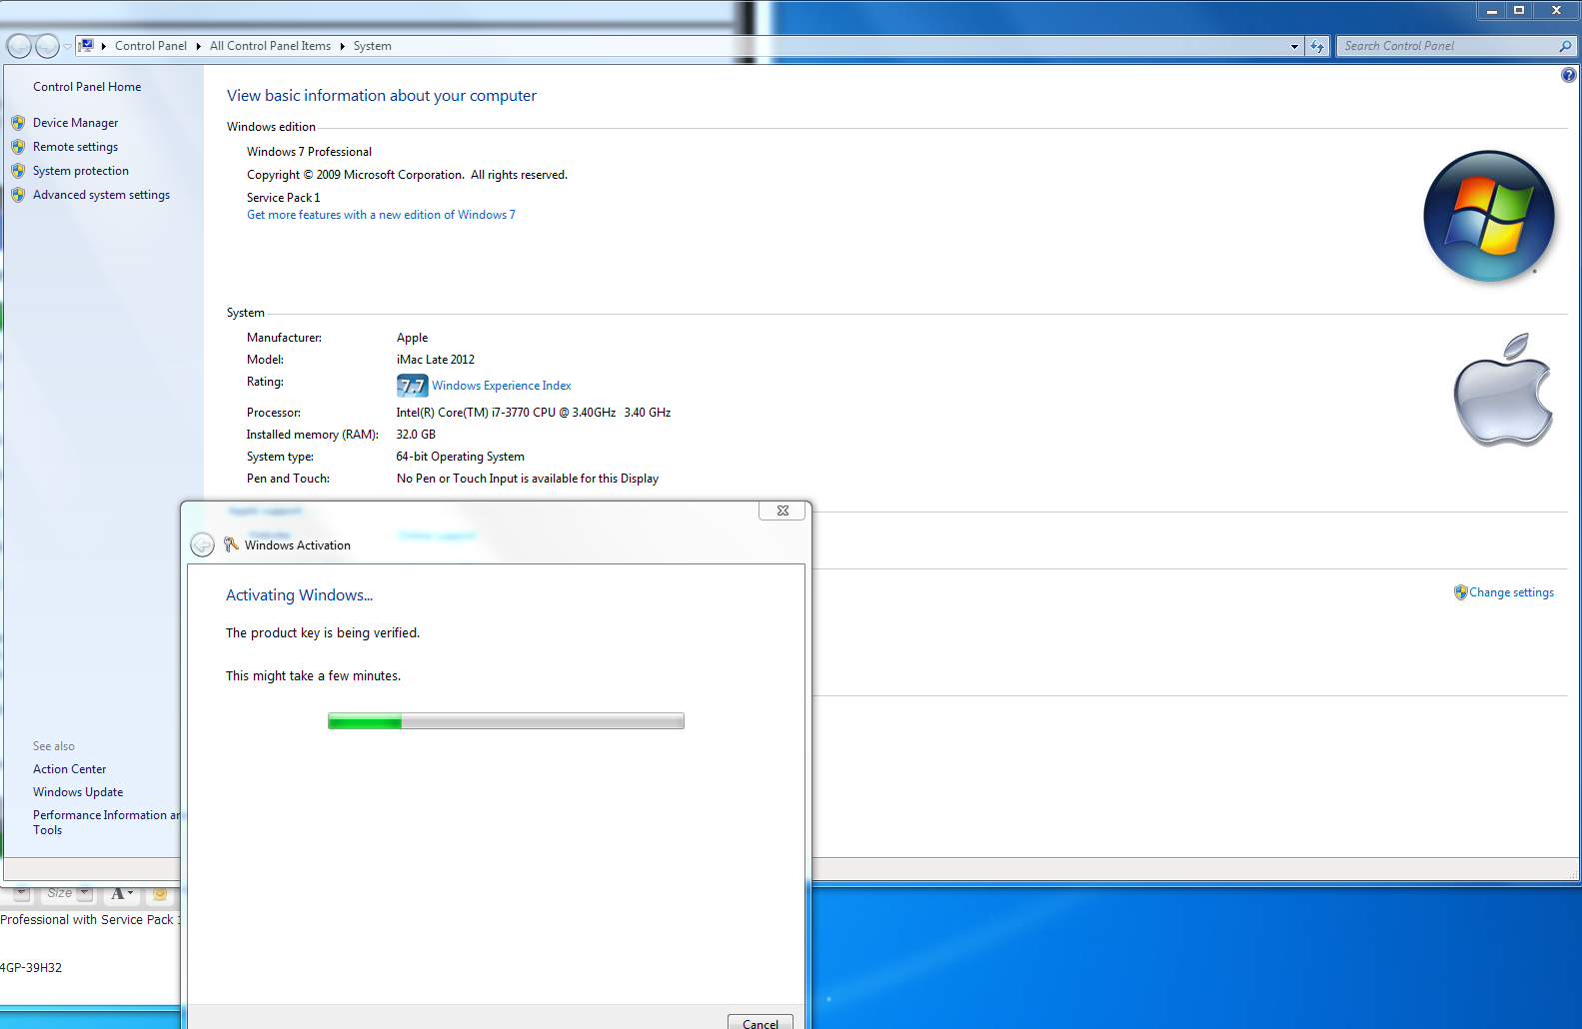
Task: Go forward in the Control Panel window
Action: [x=47, y=46]
